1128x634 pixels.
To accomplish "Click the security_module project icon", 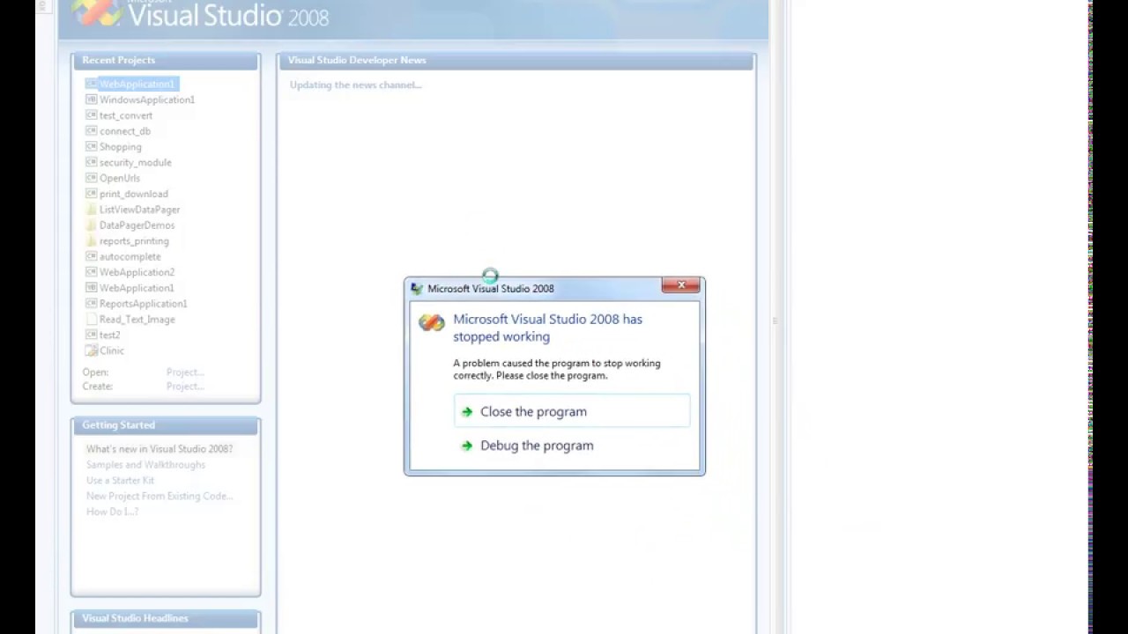I will [91, 162].
